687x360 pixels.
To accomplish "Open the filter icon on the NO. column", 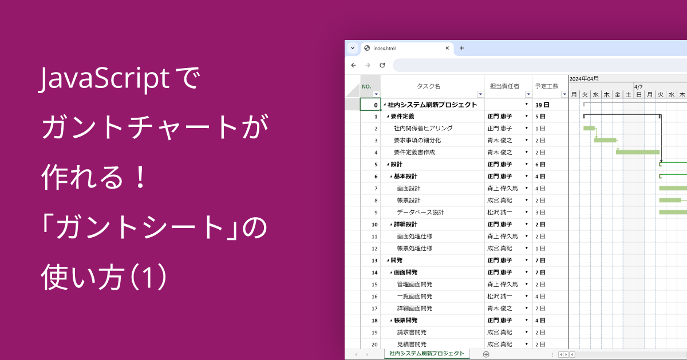I will coord(376,94).
